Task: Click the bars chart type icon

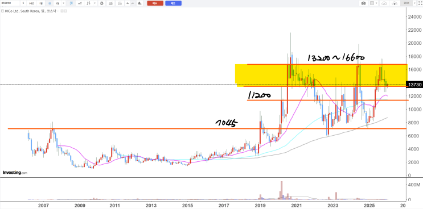Action: tap(88, 3)
